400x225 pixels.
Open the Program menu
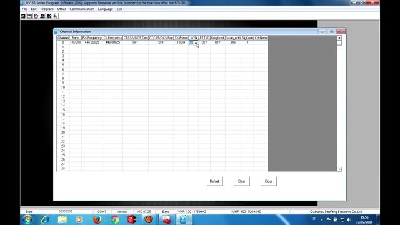pyautogui.click(x=47, y=9)
